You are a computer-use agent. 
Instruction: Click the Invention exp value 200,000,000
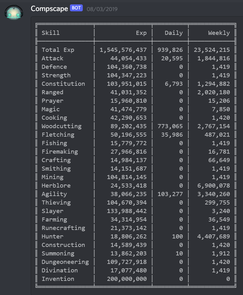pos(127,279)
